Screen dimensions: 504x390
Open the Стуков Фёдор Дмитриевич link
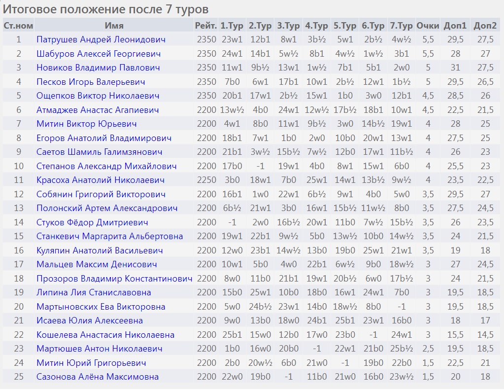[x=92, y=222]
